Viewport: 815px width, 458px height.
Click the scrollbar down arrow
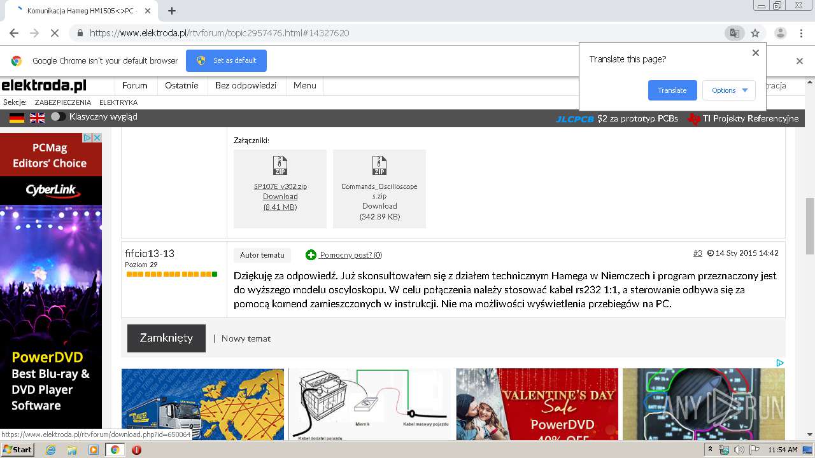click(810, 435)
